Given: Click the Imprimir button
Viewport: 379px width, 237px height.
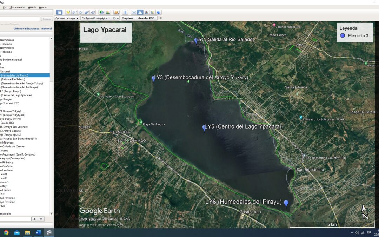Looking at the screenshot, I should (x=129, y=18).
